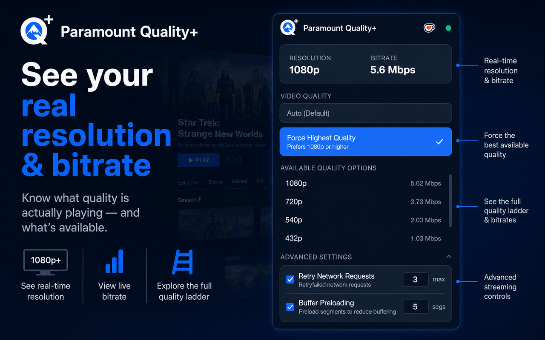This screenshot has width=545, height=340.
Task: Click the coffee cup donate icon
Action: (x=429, y=28)
